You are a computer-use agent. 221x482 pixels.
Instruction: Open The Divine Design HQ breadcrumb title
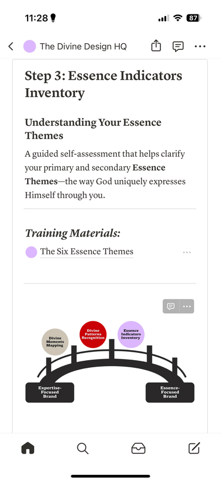(x=83, y=47)
